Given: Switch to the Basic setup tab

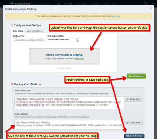Looking at the screenshot, I should coord(18,31).
